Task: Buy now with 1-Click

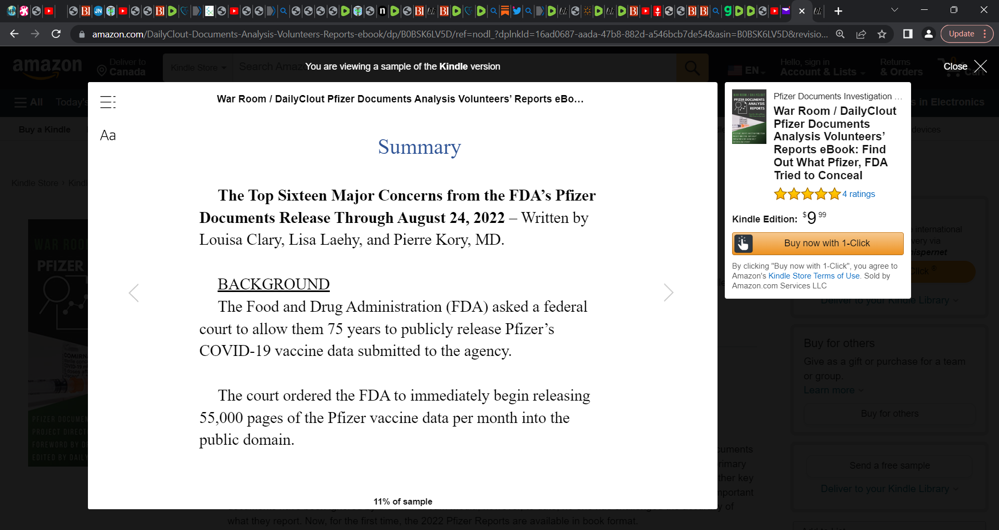Action: click(817, 243)
